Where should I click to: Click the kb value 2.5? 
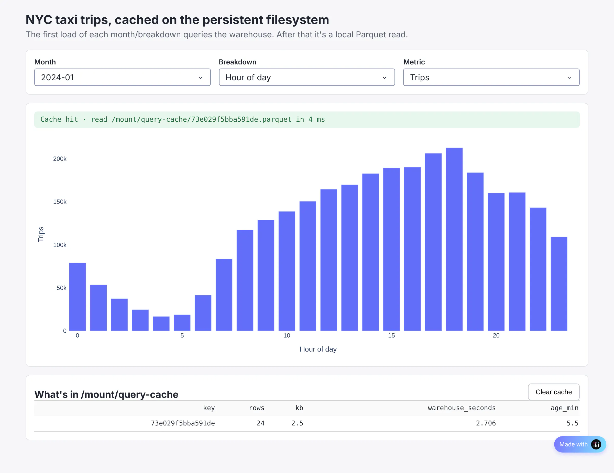coord(297,423)
